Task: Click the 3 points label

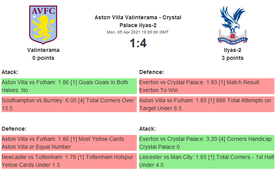Action: coord(232,58)
